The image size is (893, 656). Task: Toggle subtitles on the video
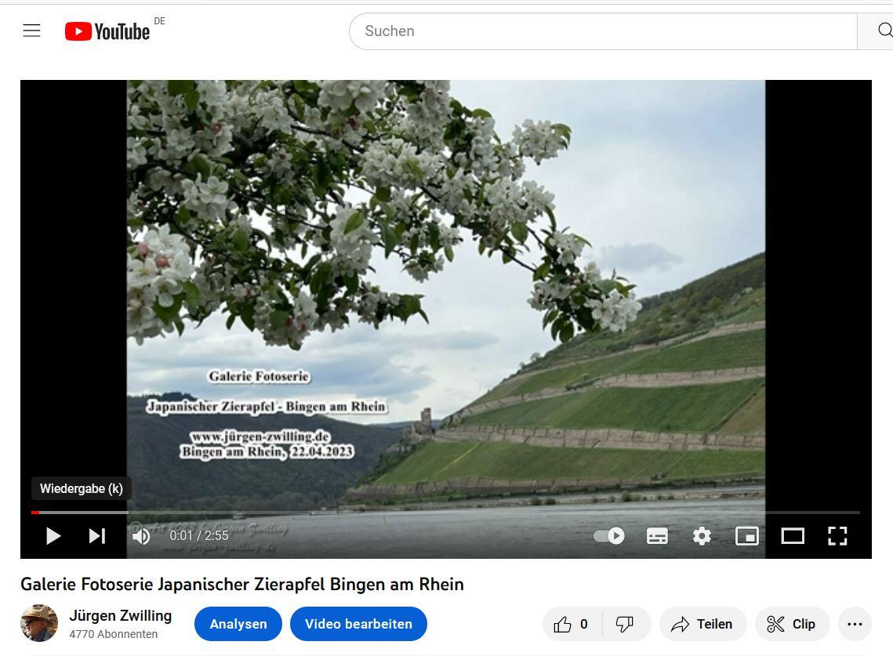click(657, 536)
